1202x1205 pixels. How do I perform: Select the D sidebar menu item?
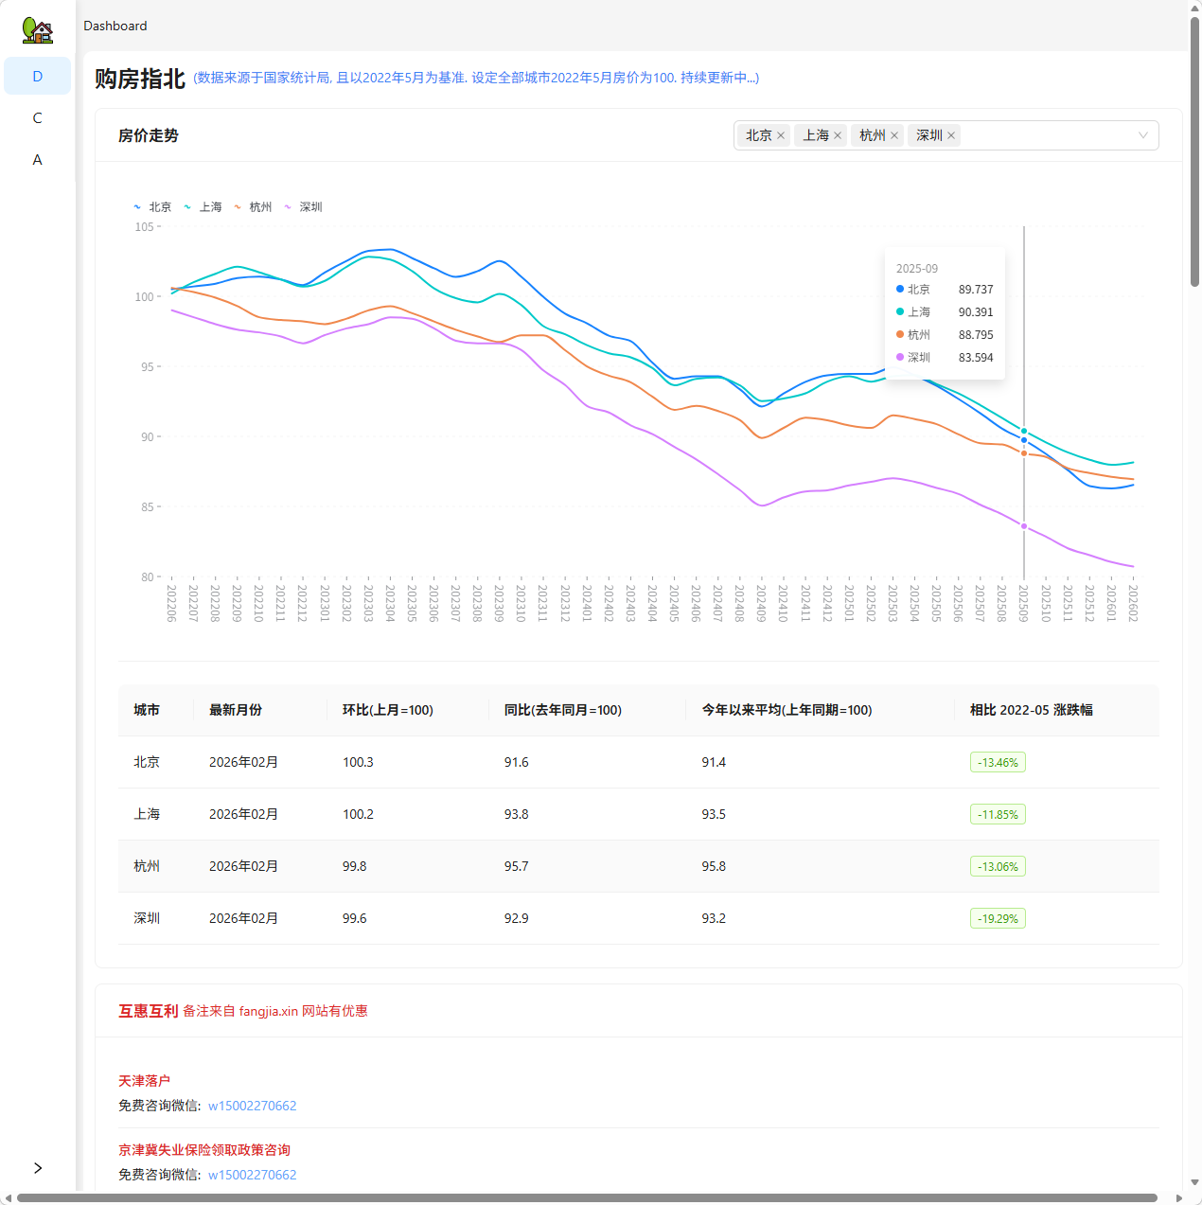(38, 76)
